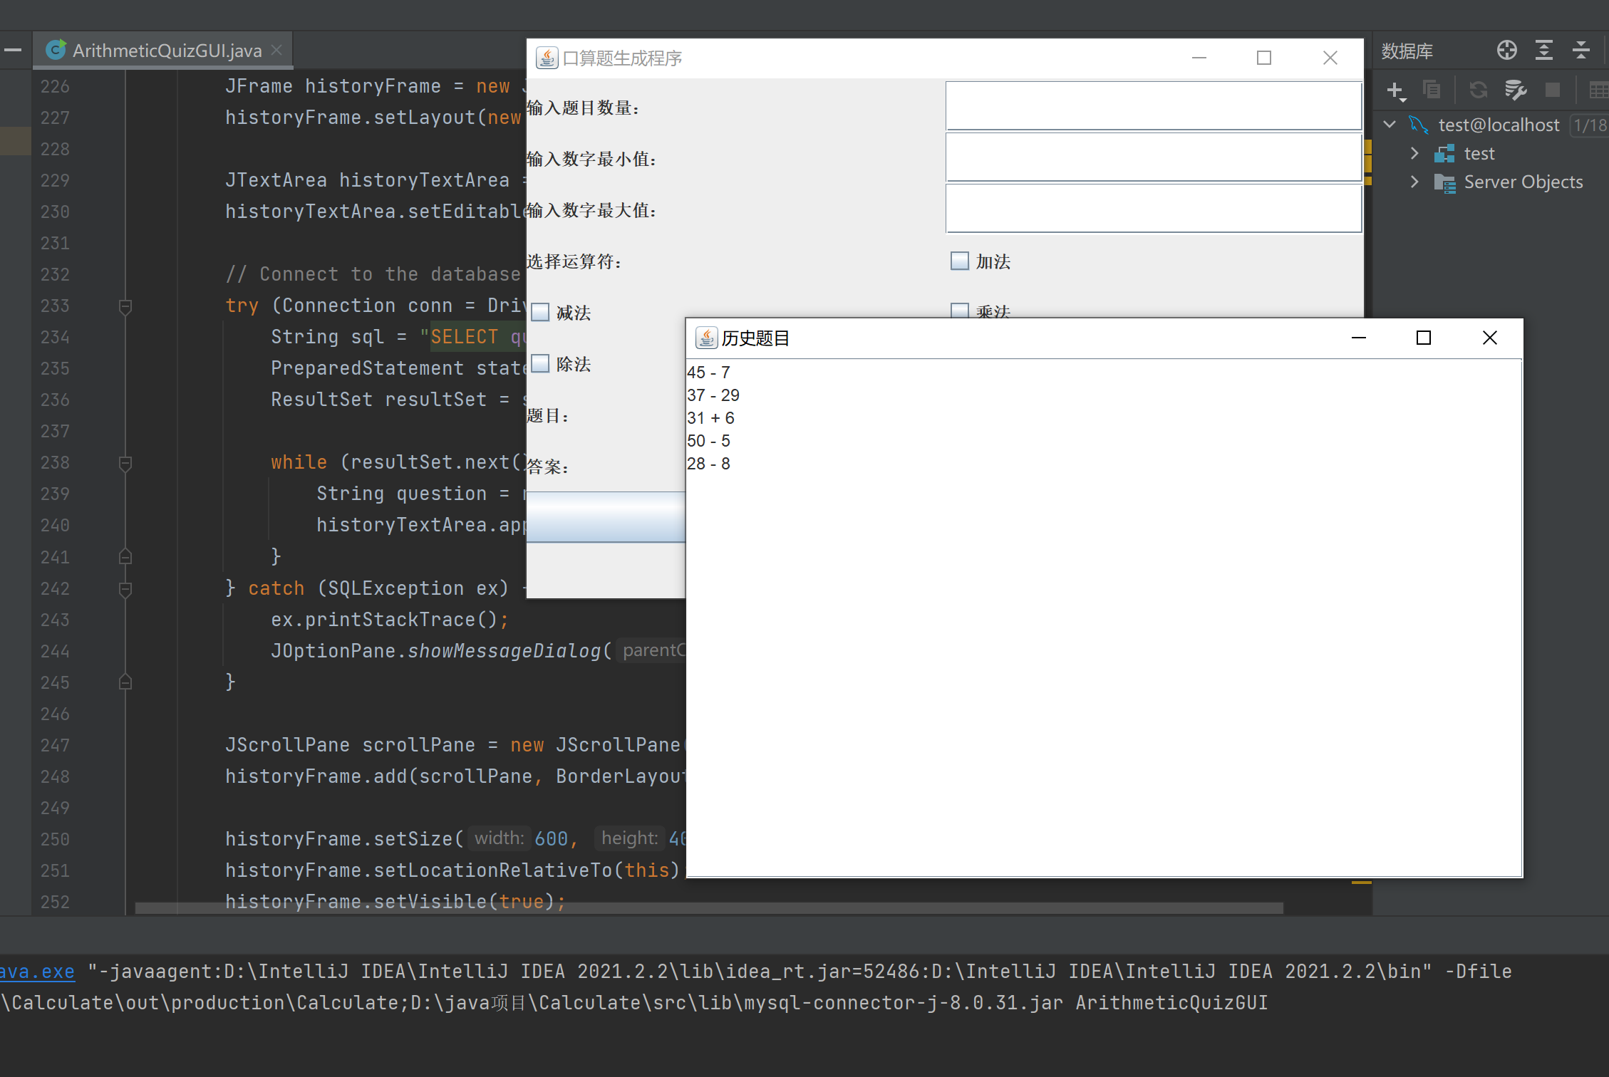Collapse the try block fold marker at line 233
Image resolution: width=1609 pixels, height=1077 pixels.
(x=125, y=306)
